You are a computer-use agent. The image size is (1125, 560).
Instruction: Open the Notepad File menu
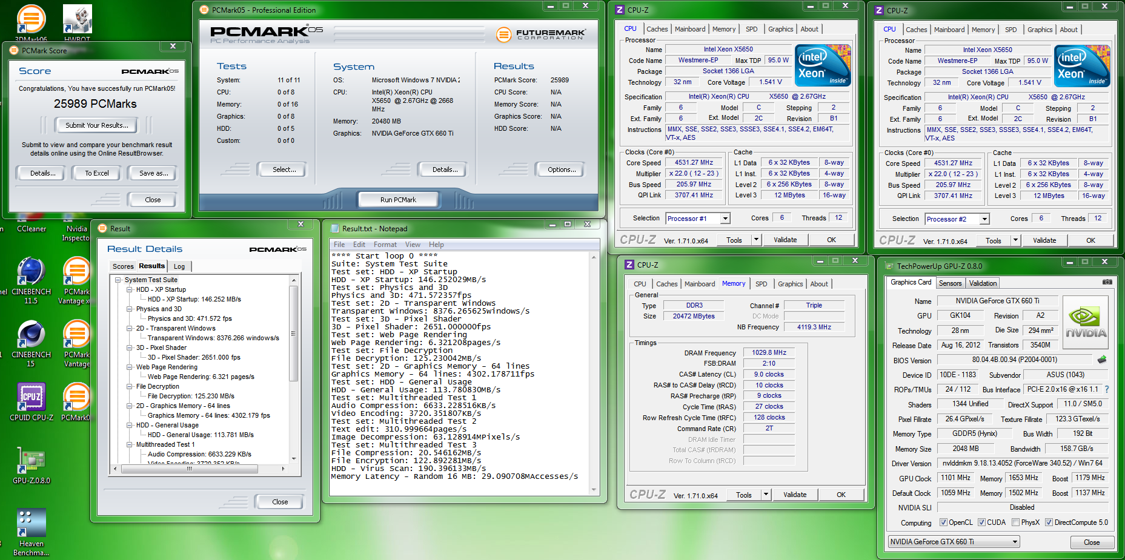(x=339, y=245)
